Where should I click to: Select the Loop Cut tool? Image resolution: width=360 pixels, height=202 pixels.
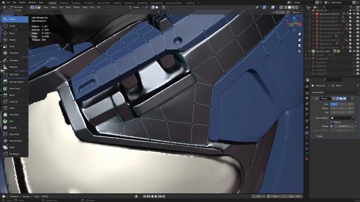[15, 102]
